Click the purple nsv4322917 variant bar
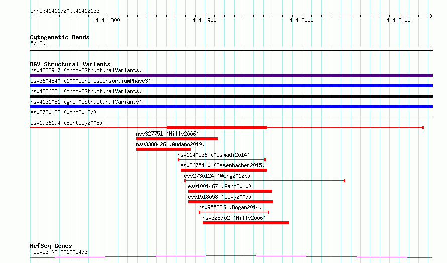This screenshot has width=447, height=263. coord(231,75)
